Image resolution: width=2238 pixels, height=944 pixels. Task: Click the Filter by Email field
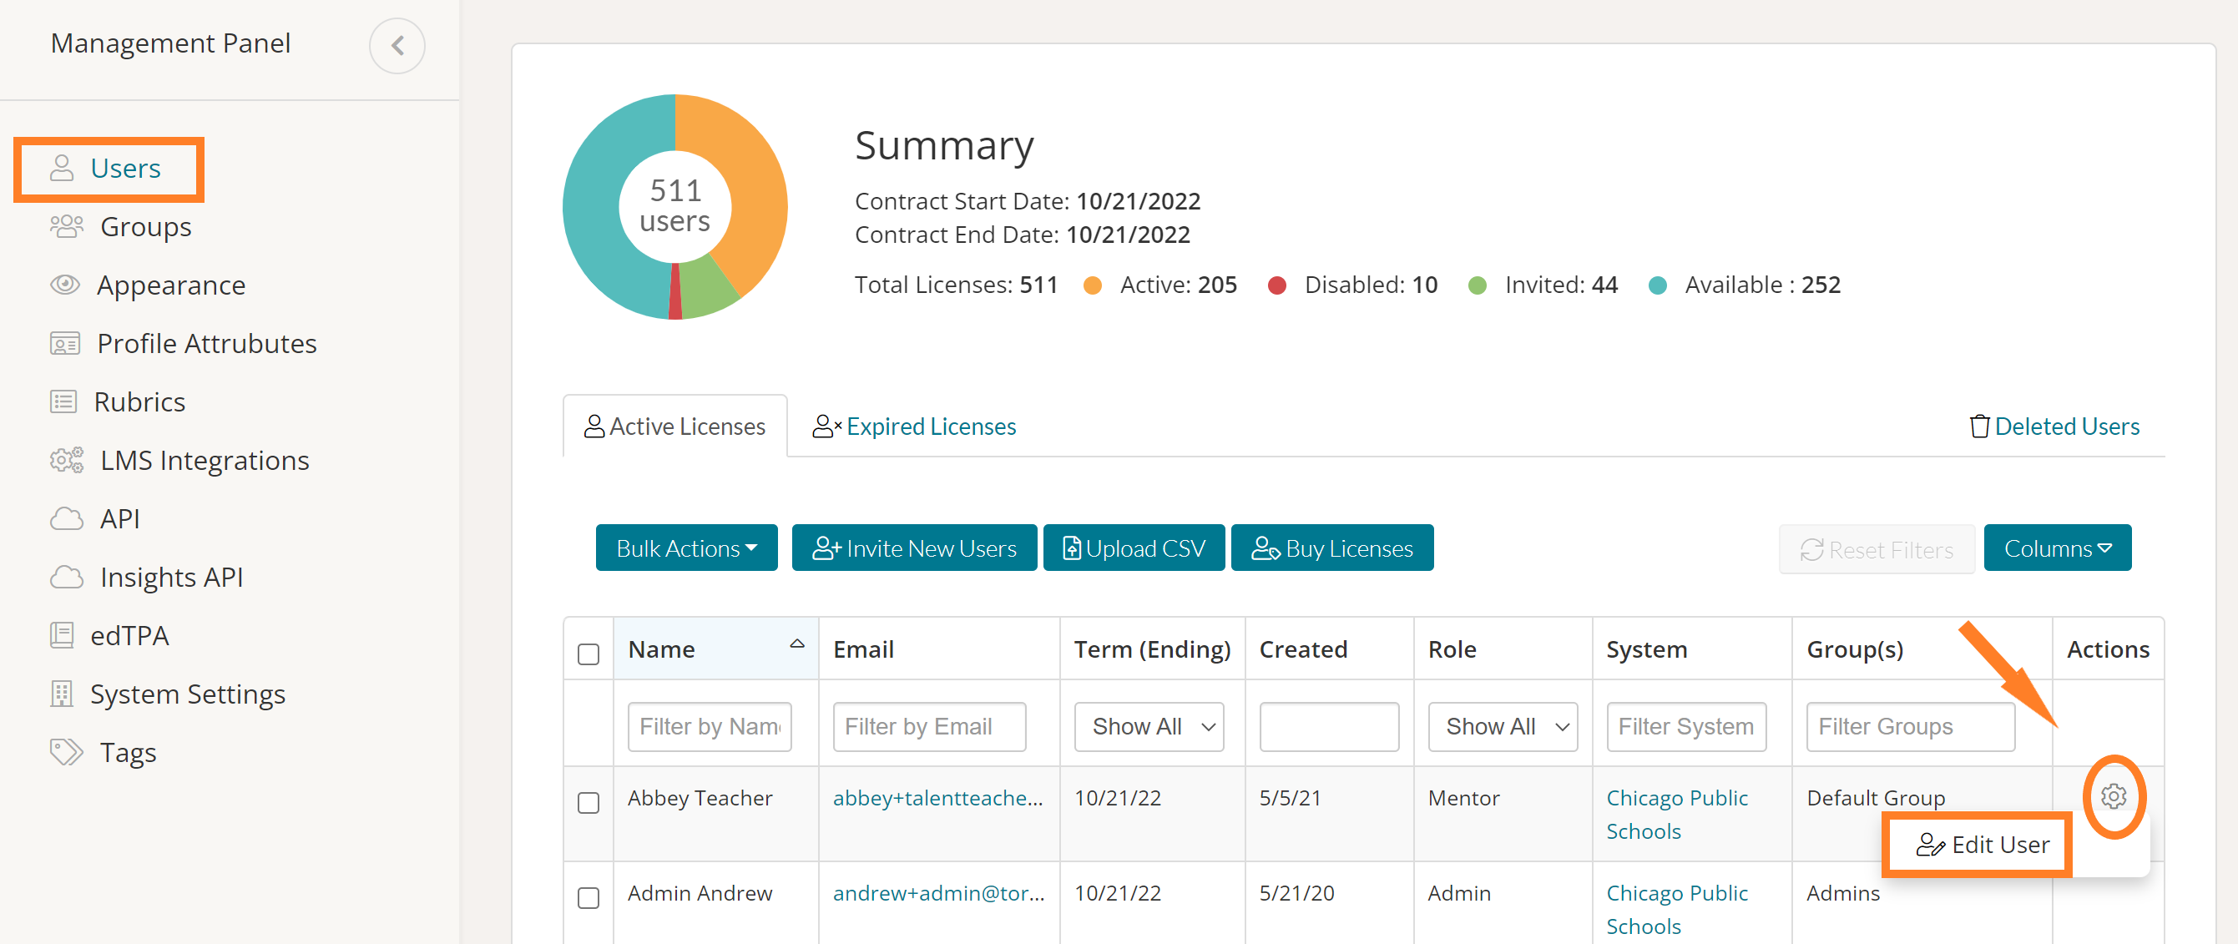point(929,726)
